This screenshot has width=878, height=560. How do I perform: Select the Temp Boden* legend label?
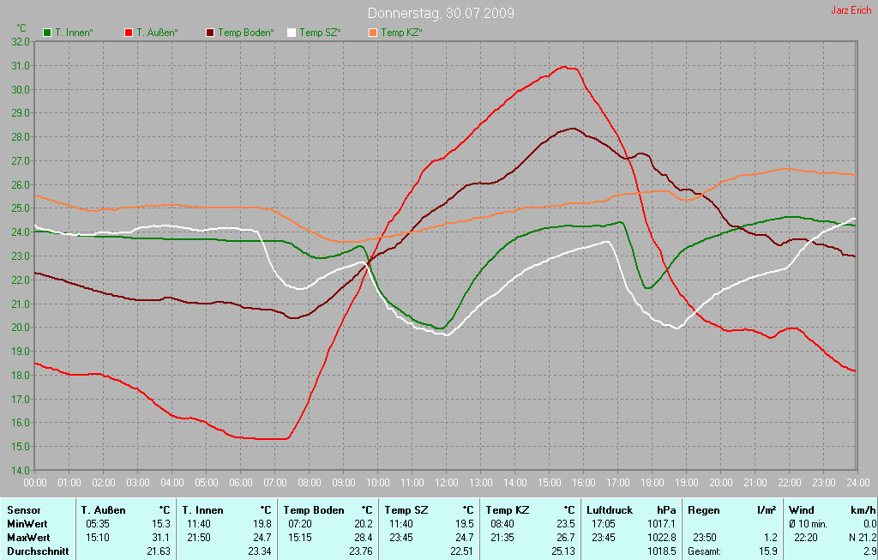246,33
